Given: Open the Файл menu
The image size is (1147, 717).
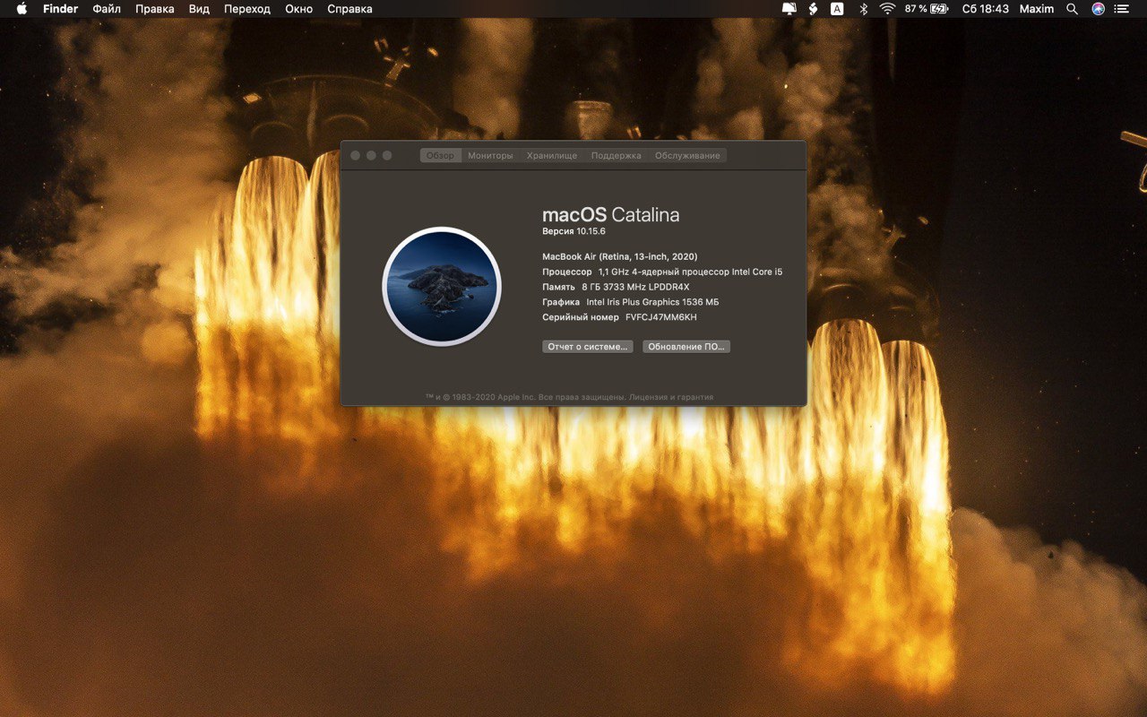Looking at the screenshot, I should 107,9.
